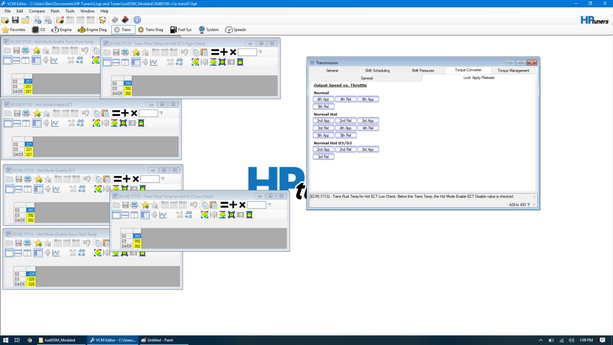613x345 pixels.
Task: Click 5th App button under Normal Hot
Action: click(323, 135)
